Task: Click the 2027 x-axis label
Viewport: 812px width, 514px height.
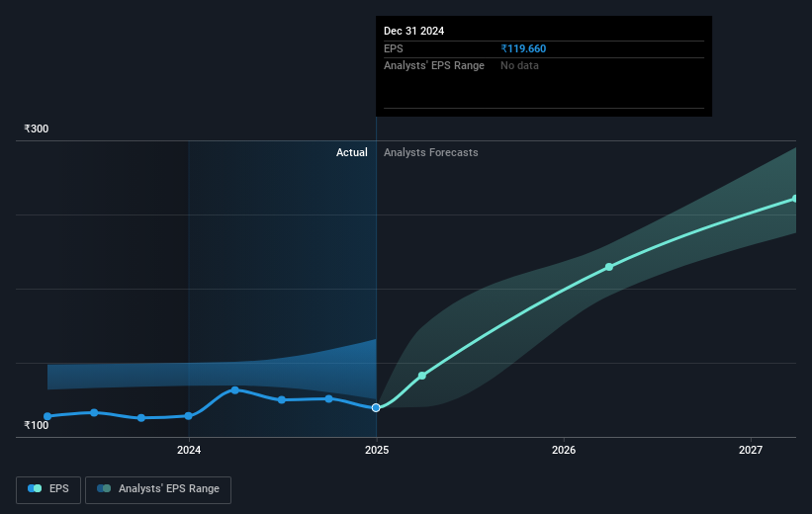Action: pyautogui.click(x=751, y=451)
